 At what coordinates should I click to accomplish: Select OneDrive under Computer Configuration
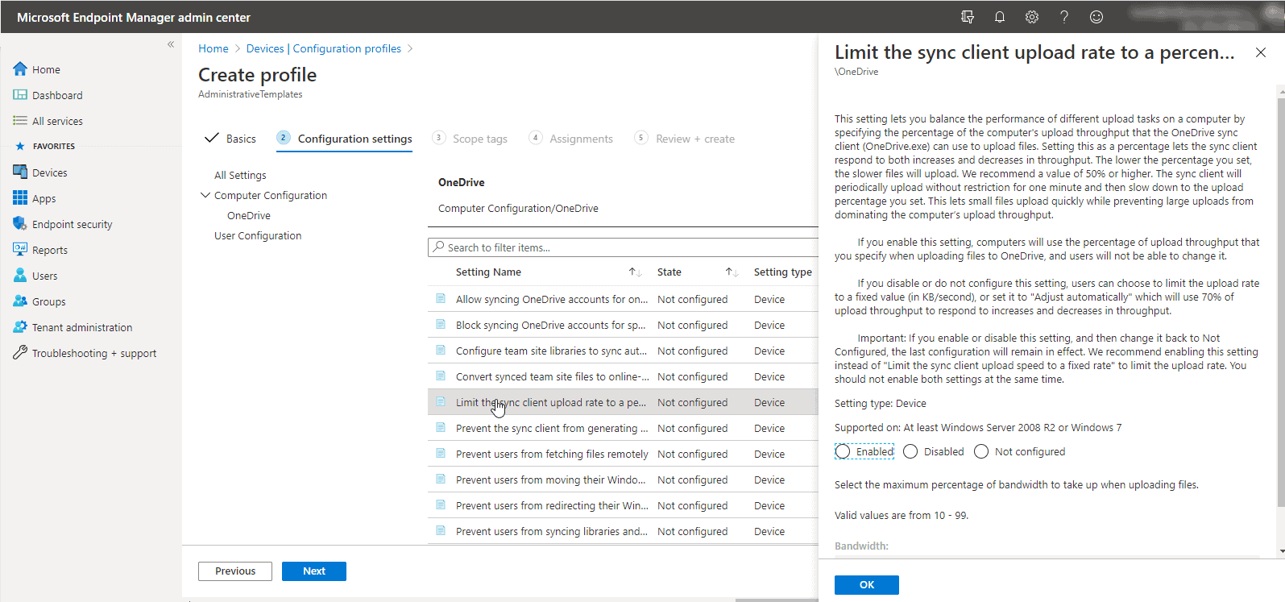(x=249, y=215)
